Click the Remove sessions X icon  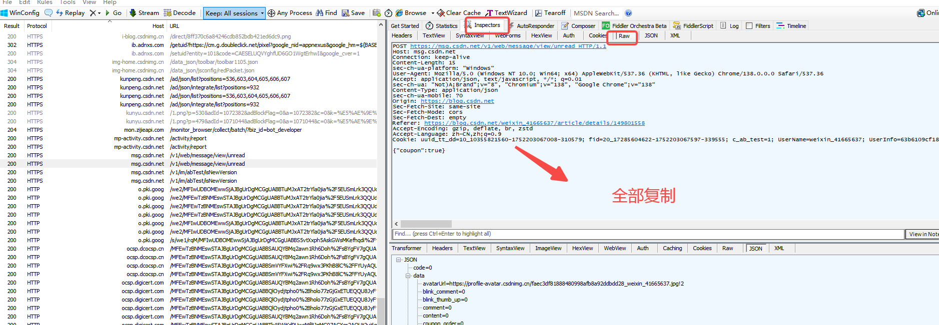pos(93,13)
